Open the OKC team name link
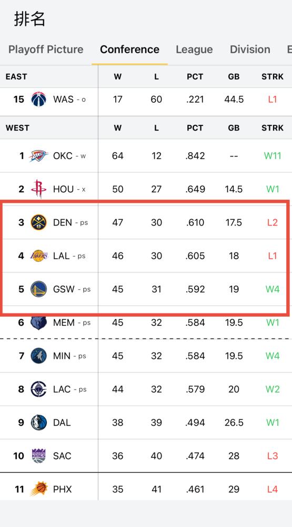This screenshot has height=527, width=292. tap(63, 156)
